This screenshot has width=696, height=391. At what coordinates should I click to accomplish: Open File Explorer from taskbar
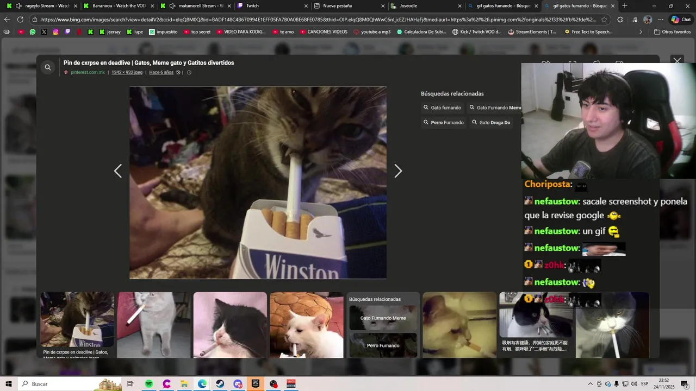184,384
